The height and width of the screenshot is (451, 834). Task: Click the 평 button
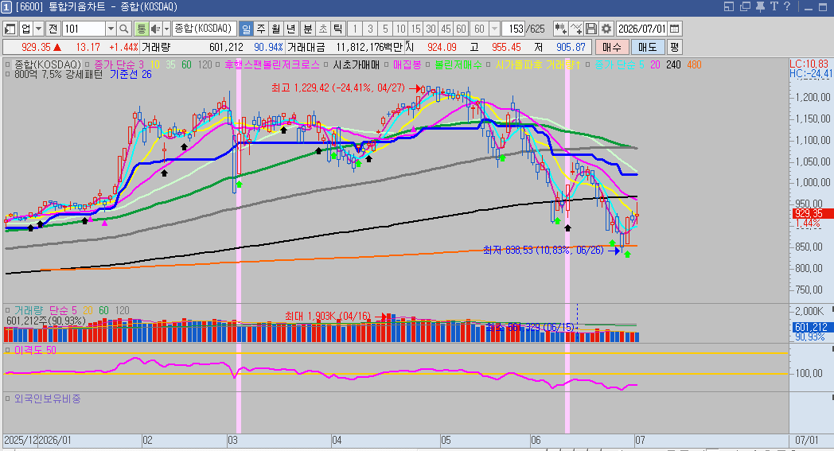tap(674, 47)
